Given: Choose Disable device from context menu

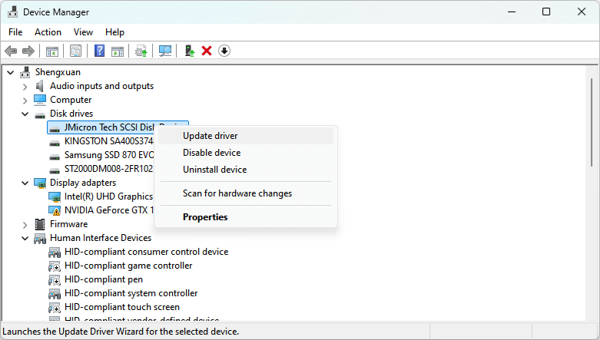Looking at the screenshot, I should pyautogui.click(x=246, y=153).
